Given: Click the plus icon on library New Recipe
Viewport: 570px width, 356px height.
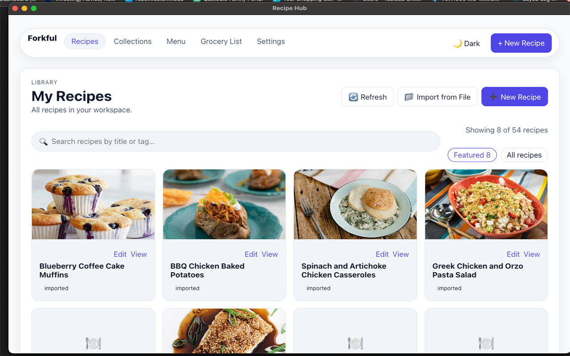Looking at the screenshot, I should [x=493, y=97].
